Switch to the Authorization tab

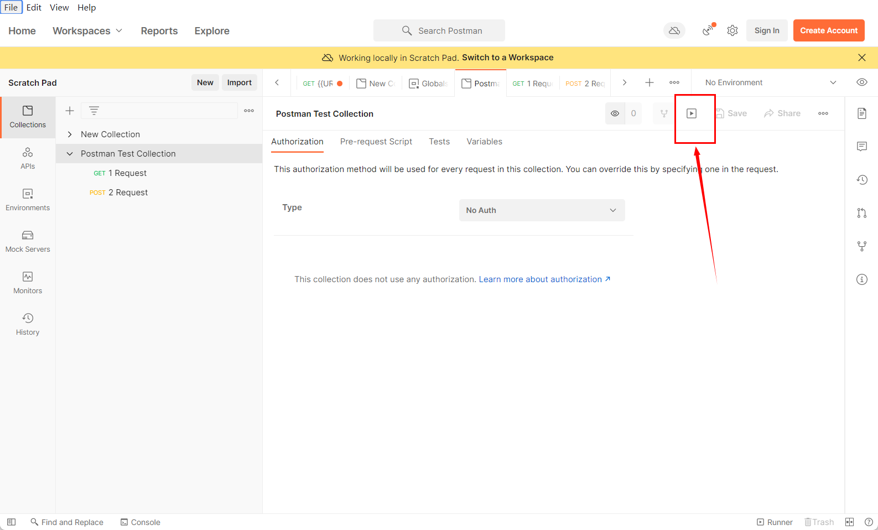click(297, 142)
